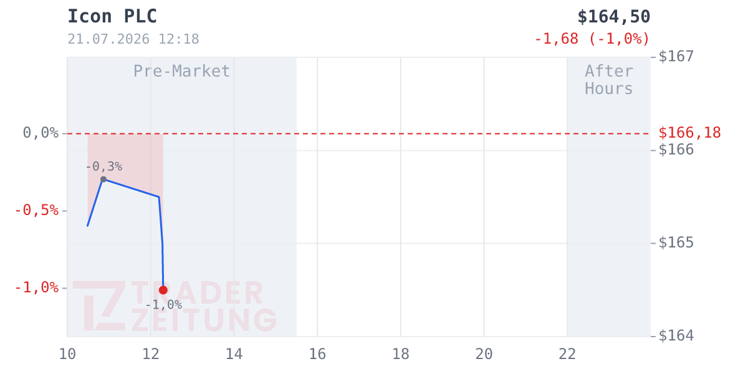The width and height of the screenshot is (748, 374).
Task: Click the -1,68 (-1,0%) change label
Action: tap(592, 39)
